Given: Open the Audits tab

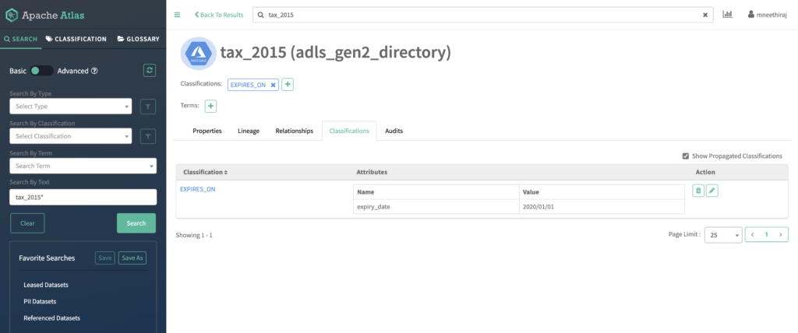Looking at the screenshot, I should coord(394,131).
